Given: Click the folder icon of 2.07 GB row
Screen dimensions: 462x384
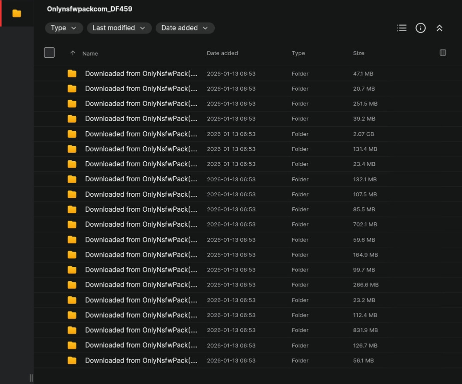Looking at the screenshot, I should coord(72,134).
